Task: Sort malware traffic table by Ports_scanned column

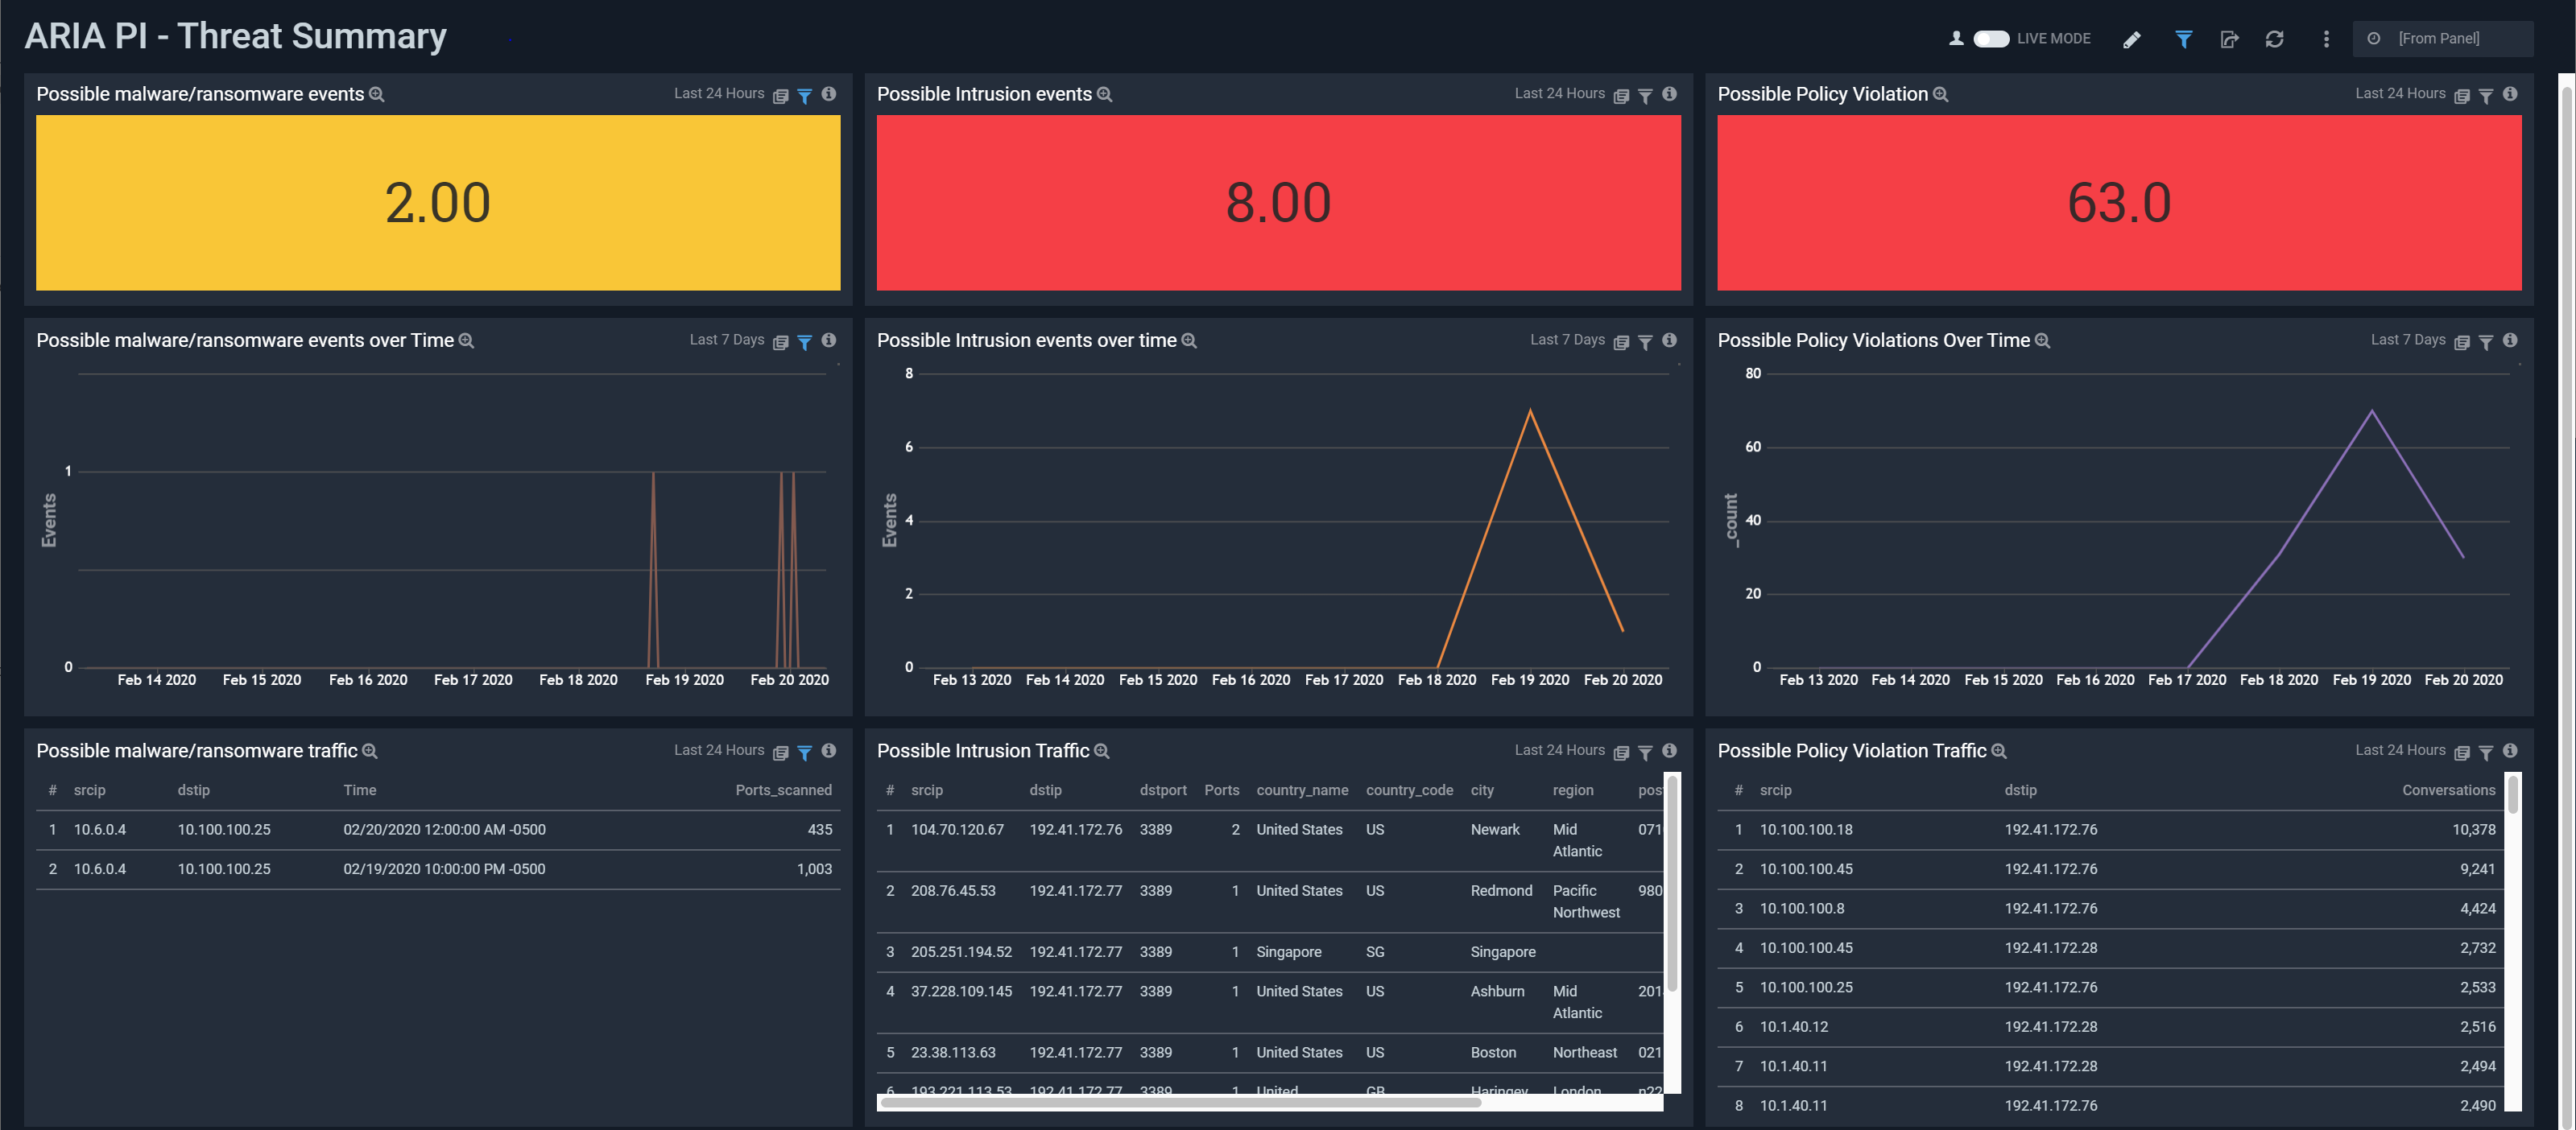Action: (783, 790)
